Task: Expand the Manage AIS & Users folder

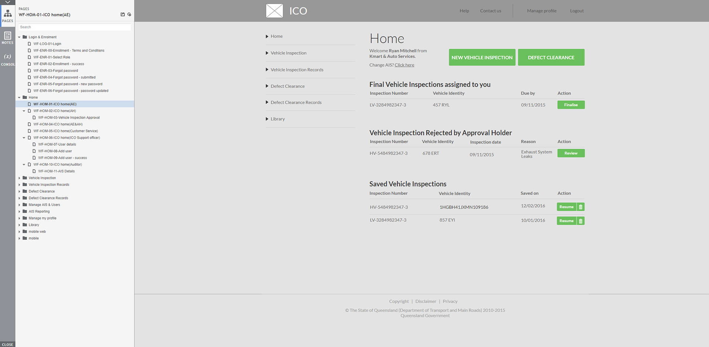Action: click(x=19, y=205)
